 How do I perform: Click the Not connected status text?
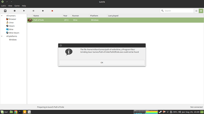[x=196, y=107]
